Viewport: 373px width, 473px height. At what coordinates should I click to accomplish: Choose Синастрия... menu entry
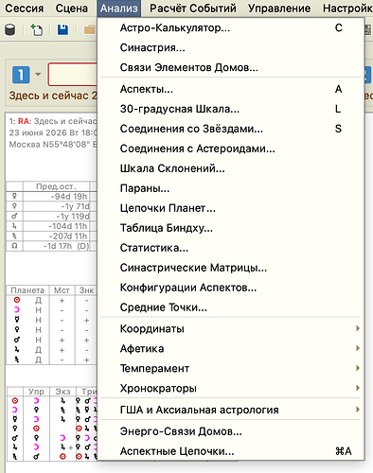click(231, 48)
